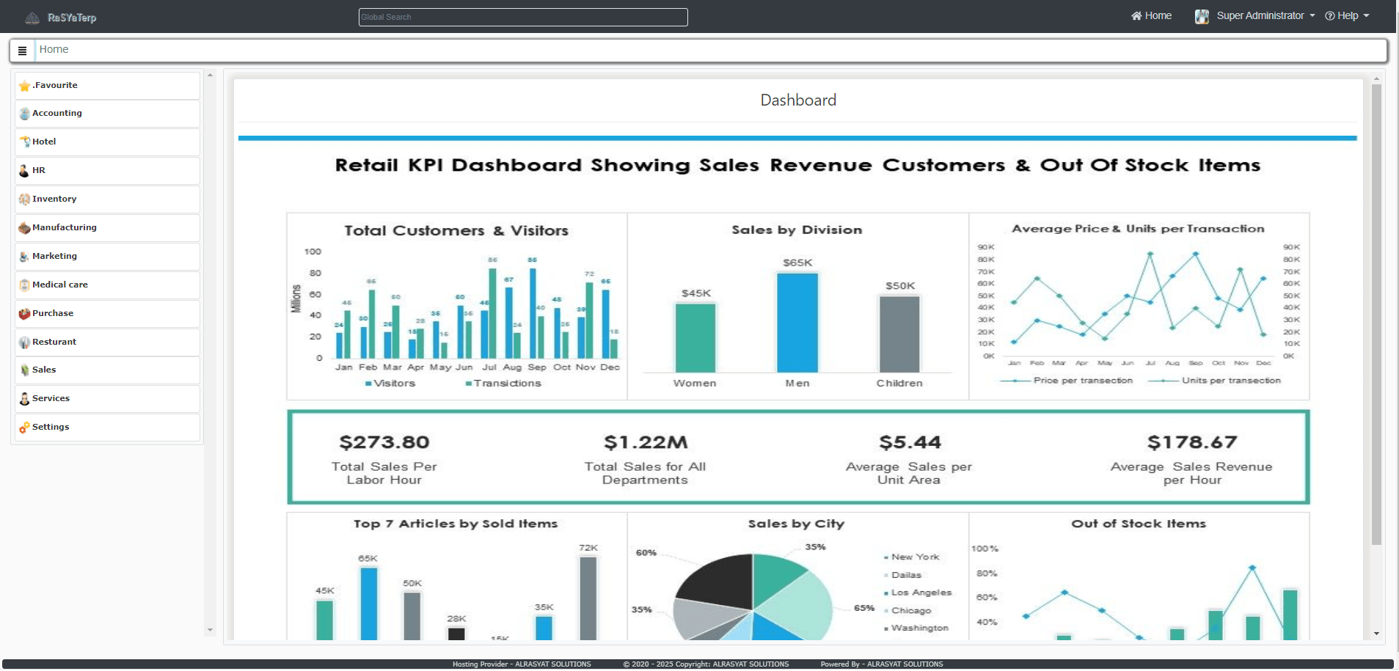Click the Favourite star icon
The height and width of the screenshot is (671, 1399).
(24, 86)
